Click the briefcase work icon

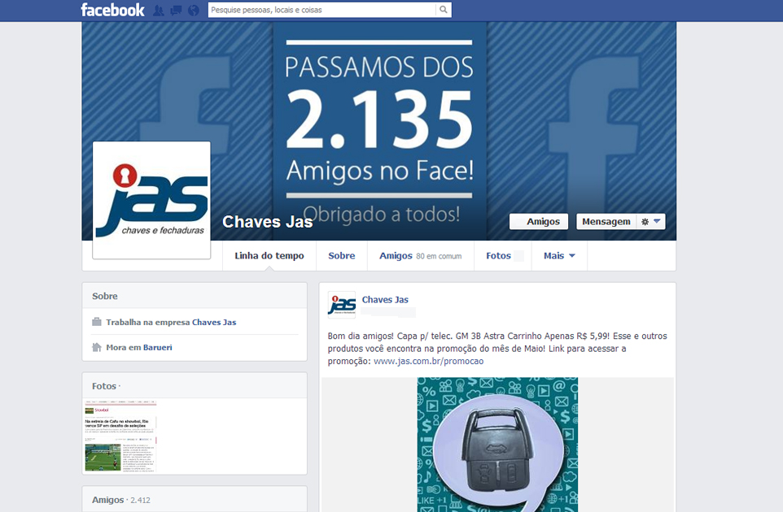click(x=96, y=322)
